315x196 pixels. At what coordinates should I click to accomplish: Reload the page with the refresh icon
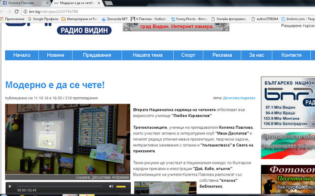pos(16,12)
